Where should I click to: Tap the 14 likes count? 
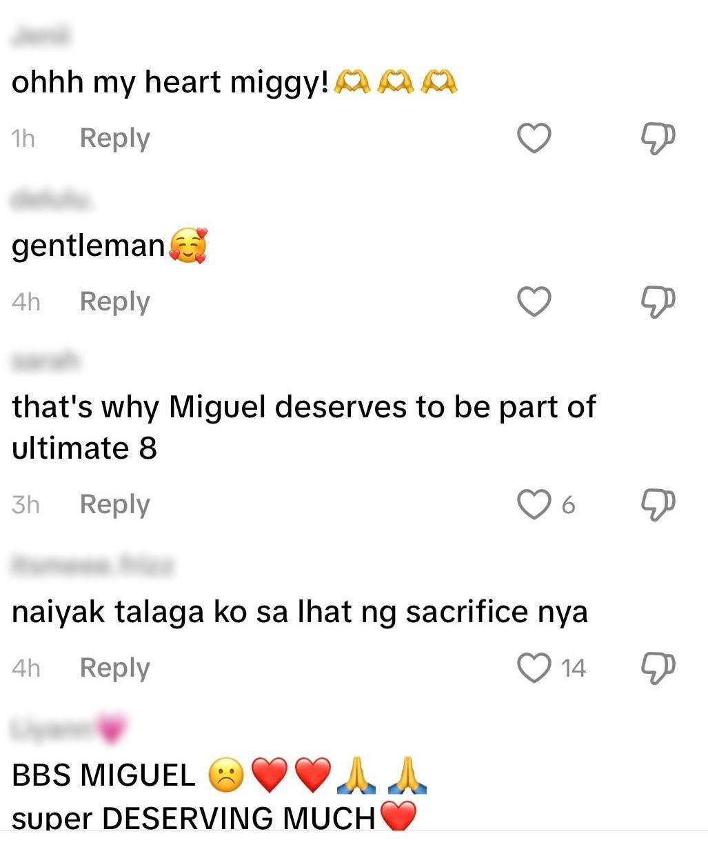(x=573, y=668)
